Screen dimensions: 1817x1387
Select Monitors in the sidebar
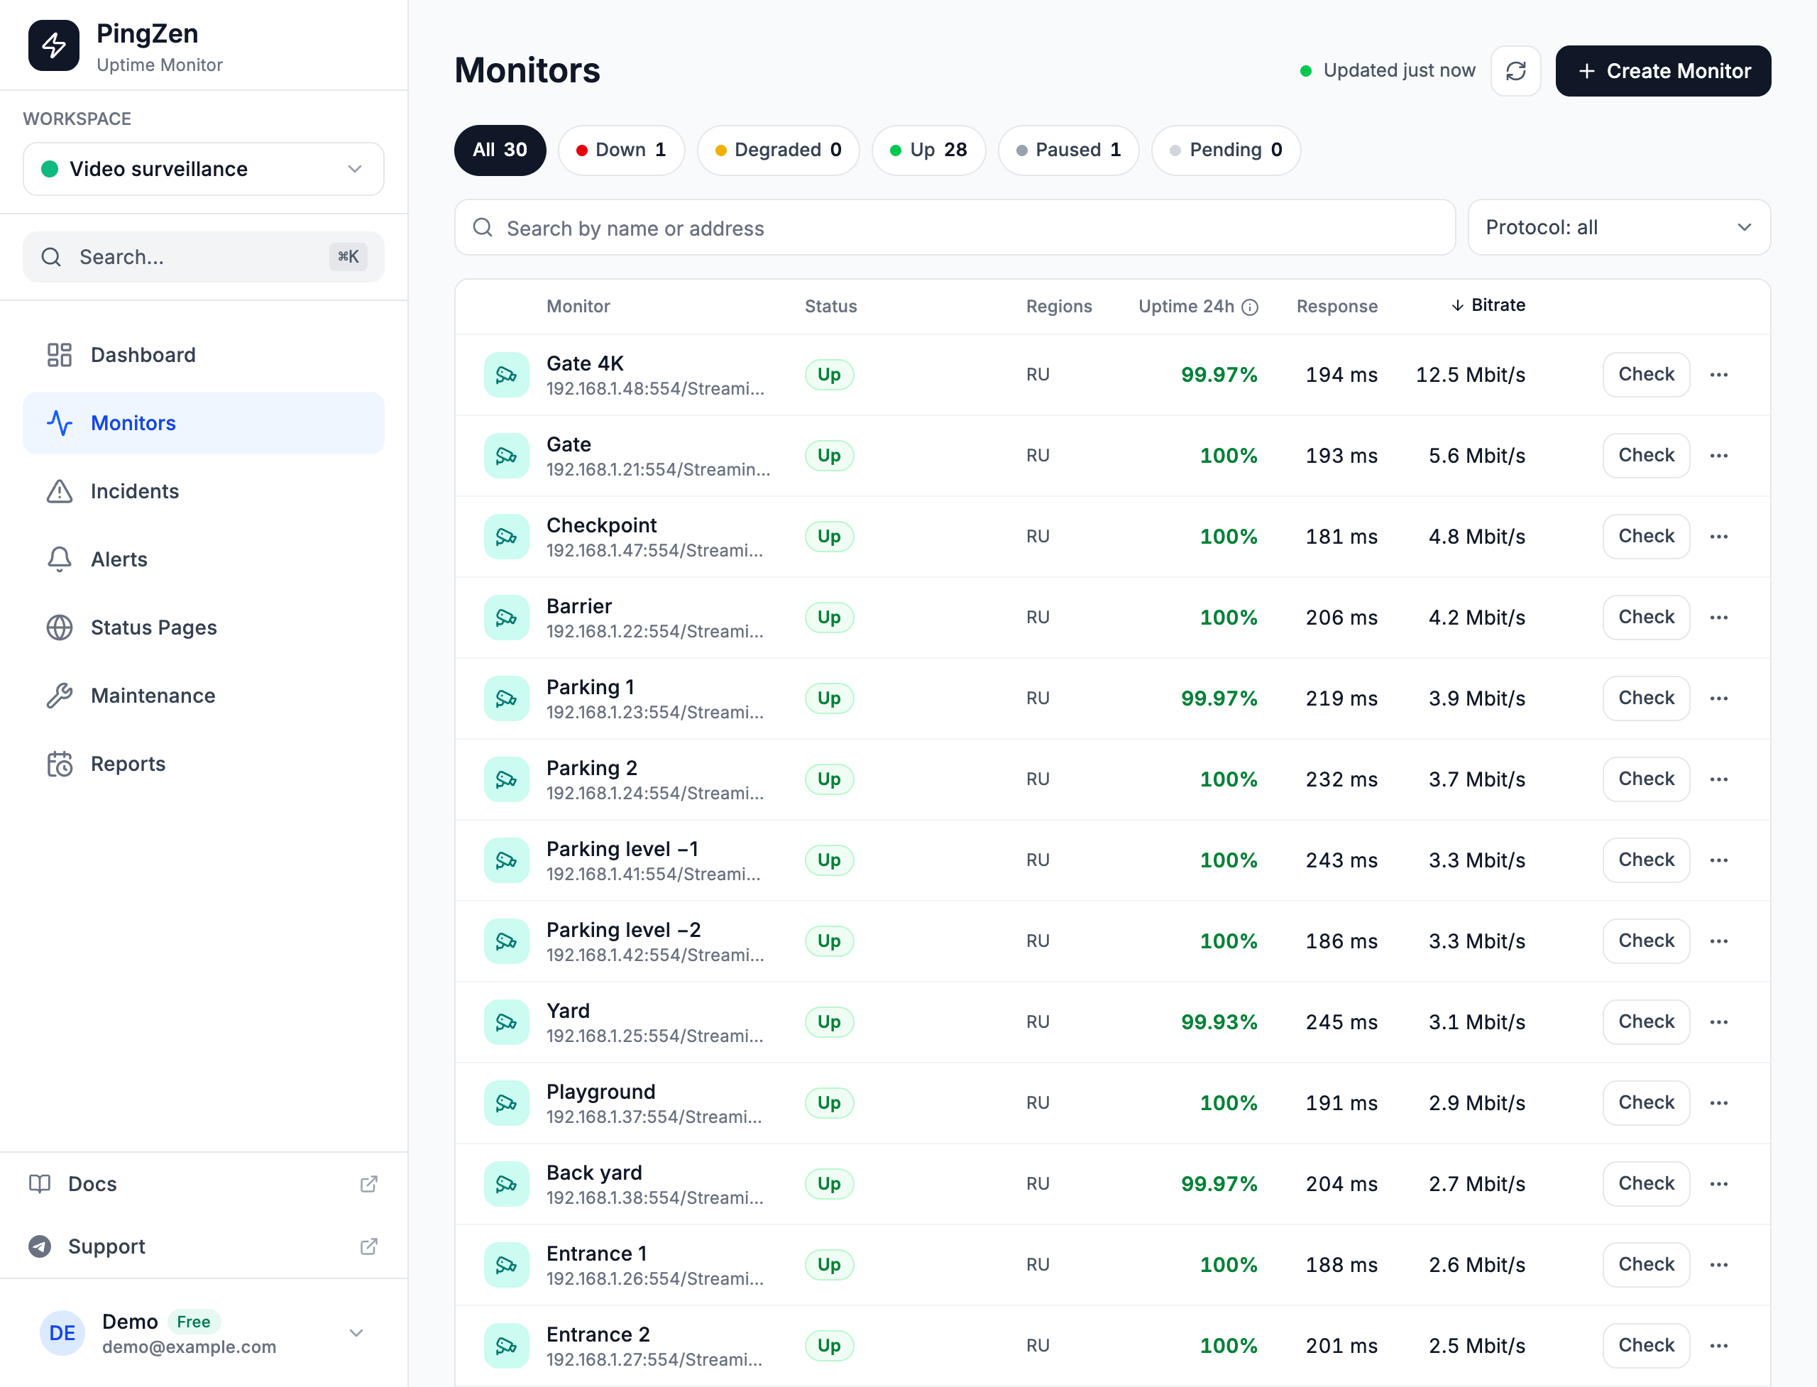[203, 424]
